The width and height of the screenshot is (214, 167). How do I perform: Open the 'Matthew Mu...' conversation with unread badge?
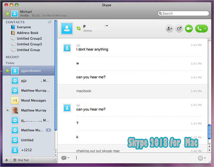pos(29,130)
